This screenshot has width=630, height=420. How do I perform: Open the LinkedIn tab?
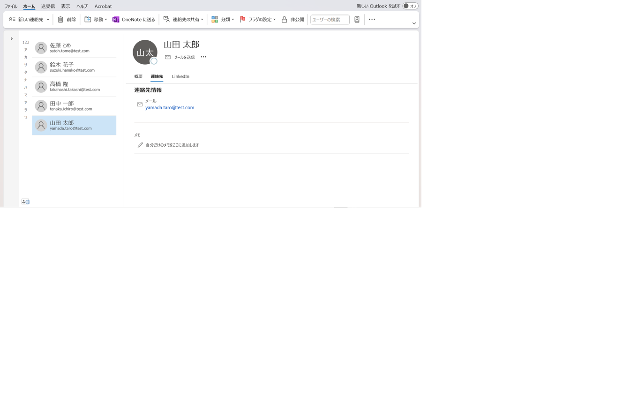[x=180, y=76]
